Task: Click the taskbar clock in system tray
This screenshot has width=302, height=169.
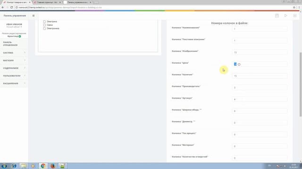Action: point(294,166)
